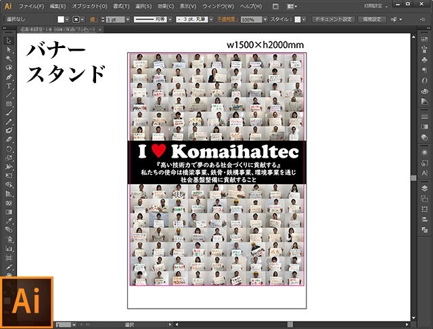Open the Transparency panel icon

(x=424, y=137)
